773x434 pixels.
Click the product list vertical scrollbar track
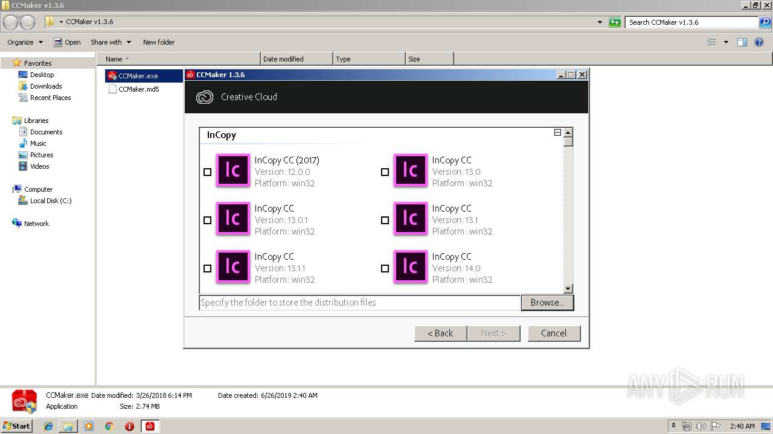pos(568,215)
